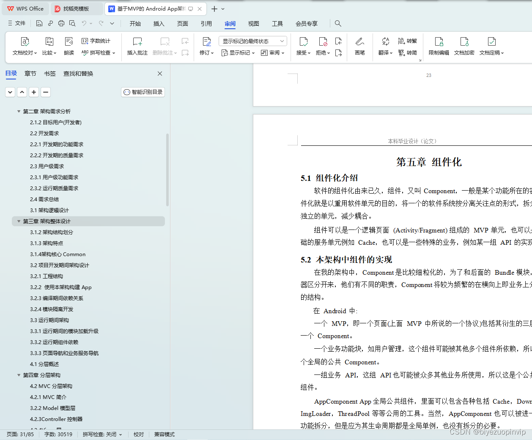Switch to the WPS Office home tab
The width and height of the screenshot is (532, 440).
tap(25, 8)
